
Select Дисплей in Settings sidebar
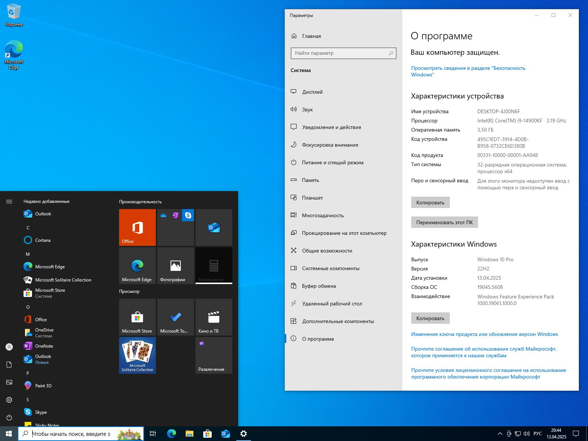[344, 92]
